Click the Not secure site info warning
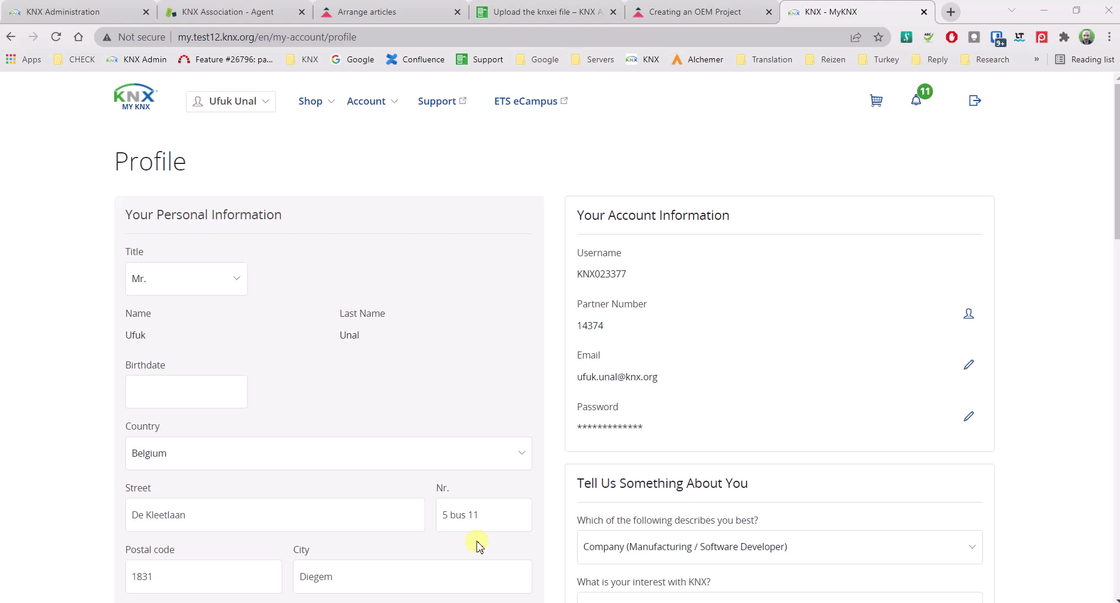1120x603 pixels. (134, 37)
